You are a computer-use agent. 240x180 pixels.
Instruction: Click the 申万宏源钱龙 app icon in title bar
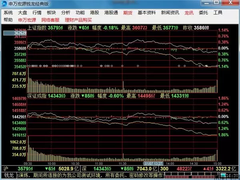[4, 4]
